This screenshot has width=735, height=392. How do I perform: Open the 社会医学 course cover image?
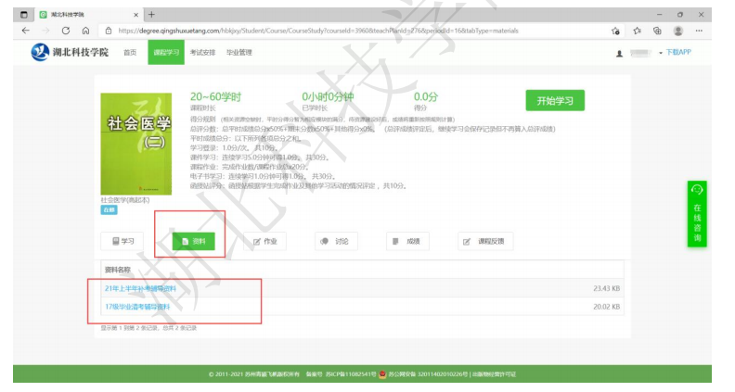135,144
